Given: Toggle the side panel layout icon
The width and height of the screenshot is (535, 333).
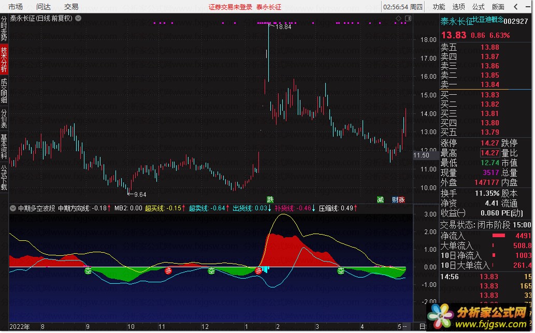Looking at the screenshot, I should [x=408, y=19].
